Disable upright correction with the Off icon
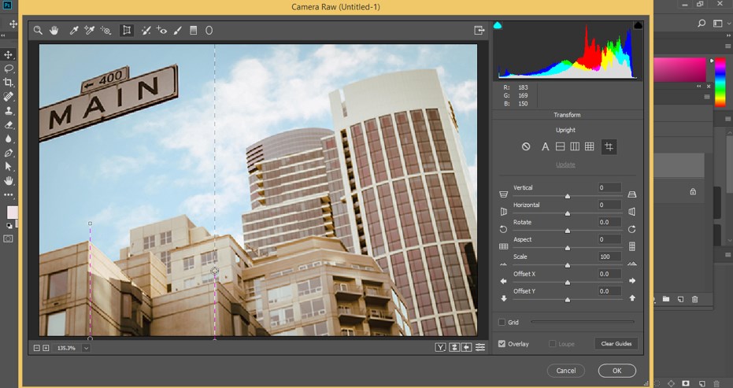 click(x=527, y=147)
